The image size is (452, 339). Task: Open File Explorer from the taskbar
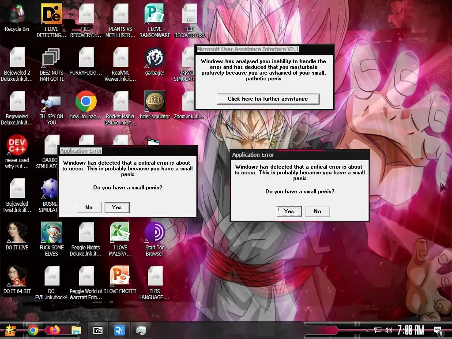(x=76, y=330)
